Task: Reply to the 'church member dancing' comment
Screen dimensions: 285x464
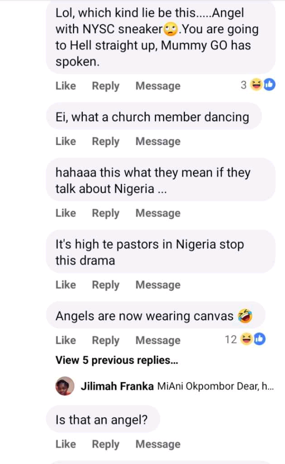Action: (x=105, y=141)
